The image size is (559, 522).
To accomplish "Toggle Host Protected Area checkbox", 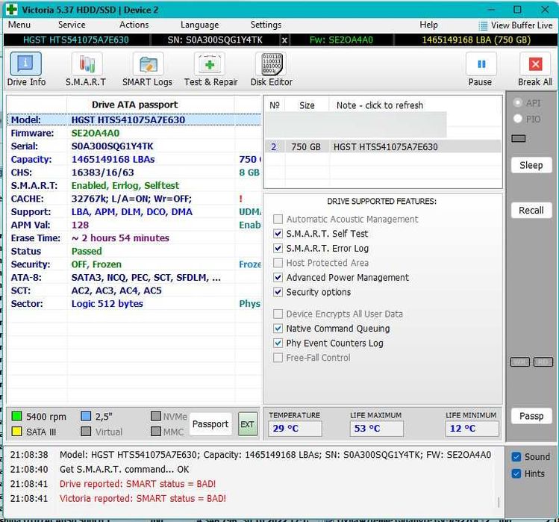I will click(x=278, y=263).
